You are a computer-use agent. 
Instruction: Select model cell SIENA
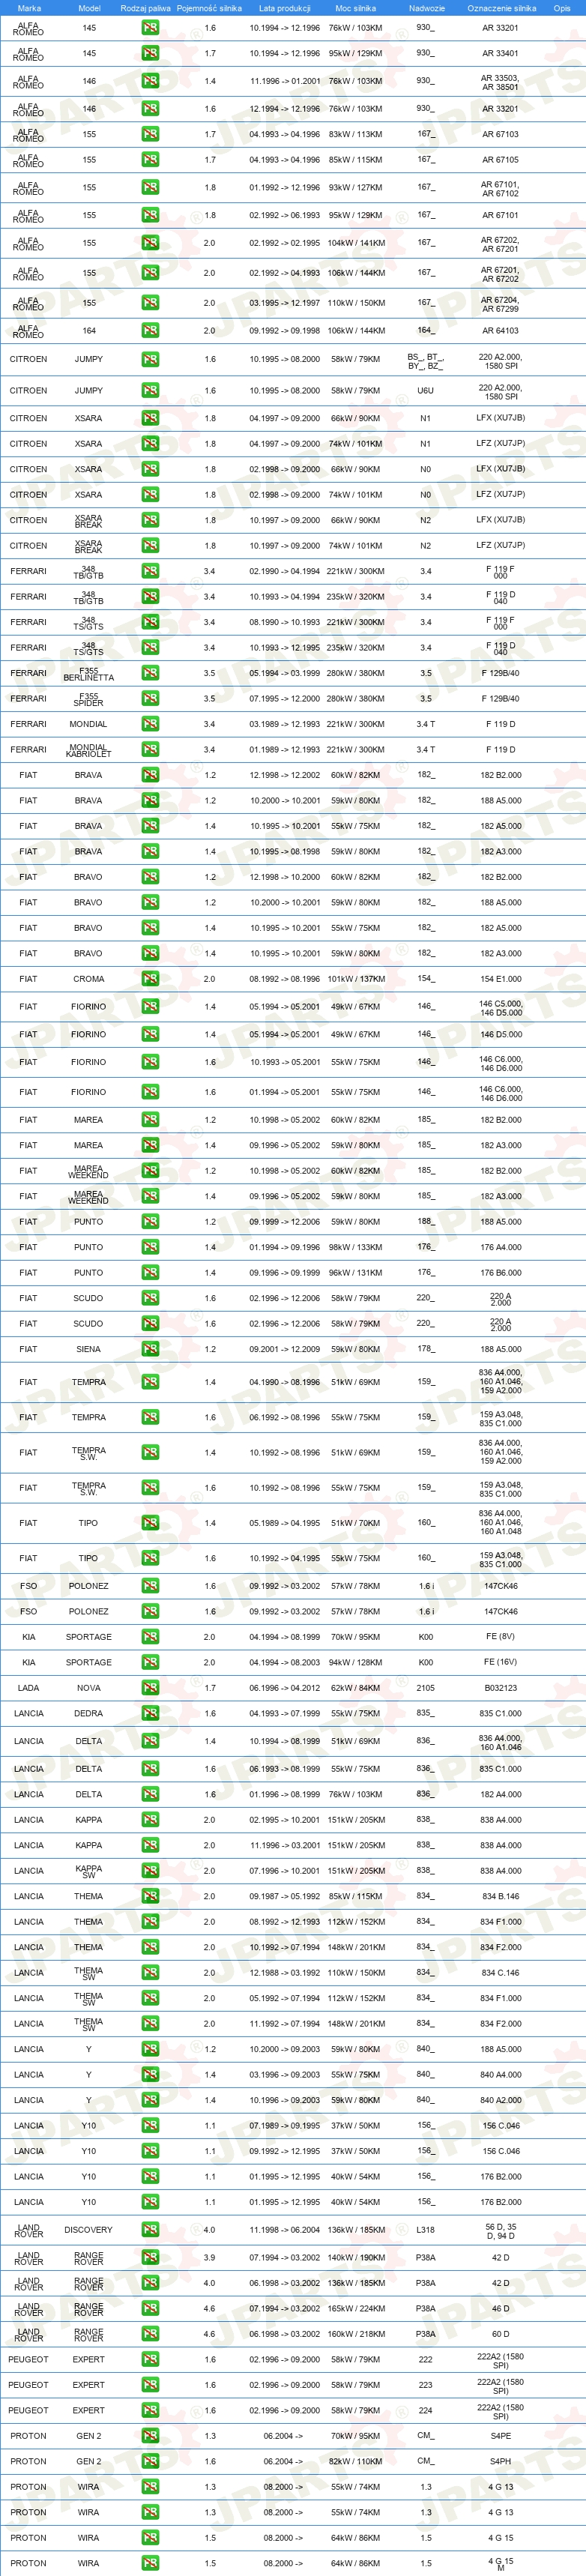(89, 1349)
